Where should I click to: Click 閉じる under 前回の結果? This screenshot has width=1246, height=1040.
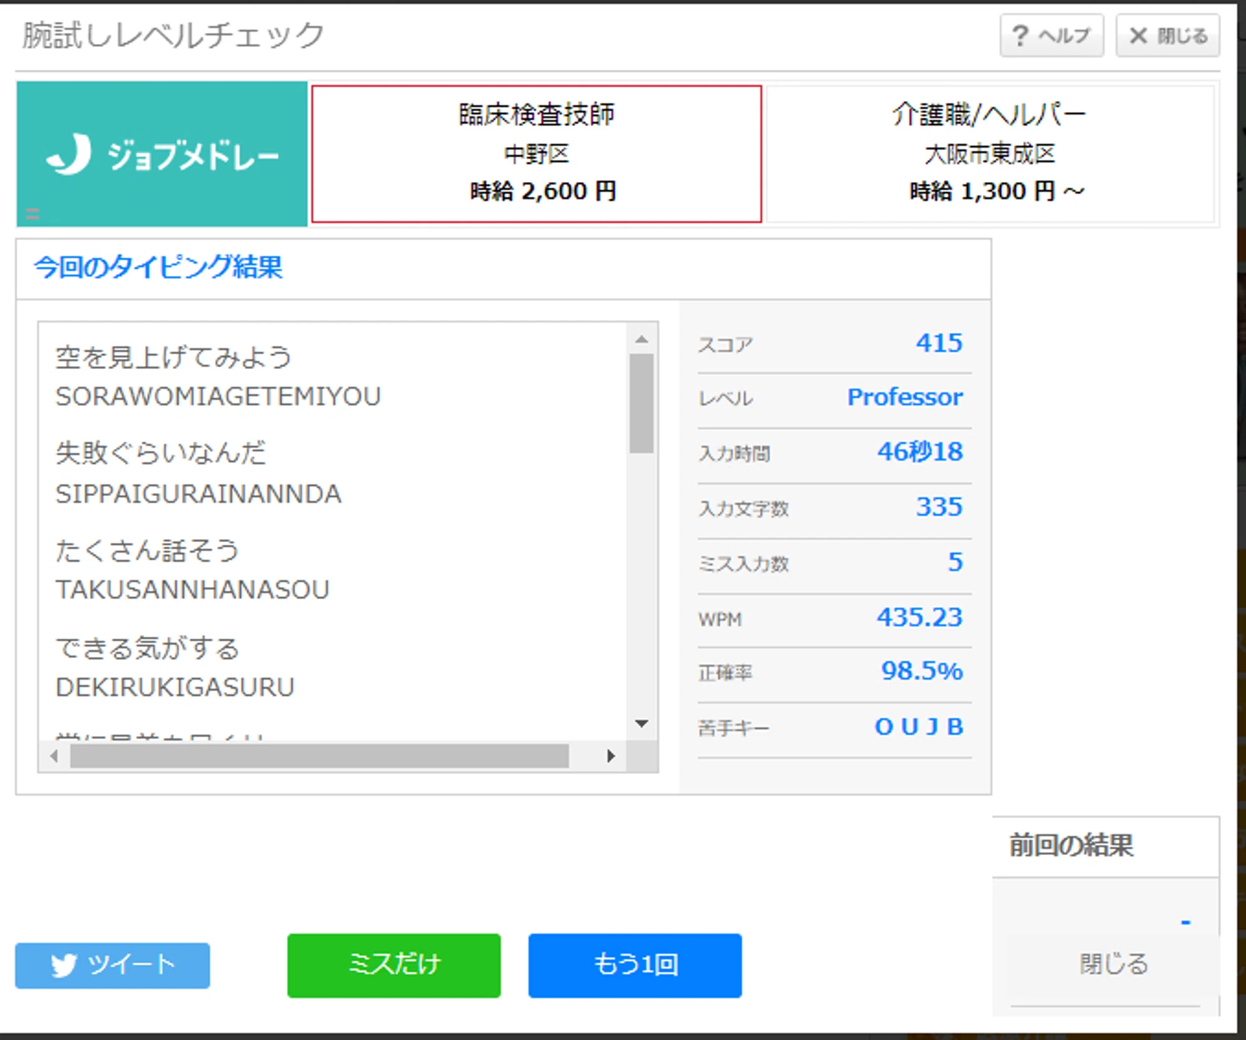pos(1113,964)
